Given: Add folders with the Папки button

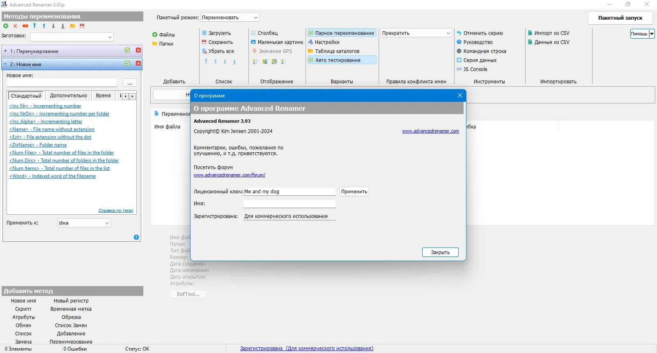Looking at the screenshot, I should pyautogui.click(x=163, y=44).
